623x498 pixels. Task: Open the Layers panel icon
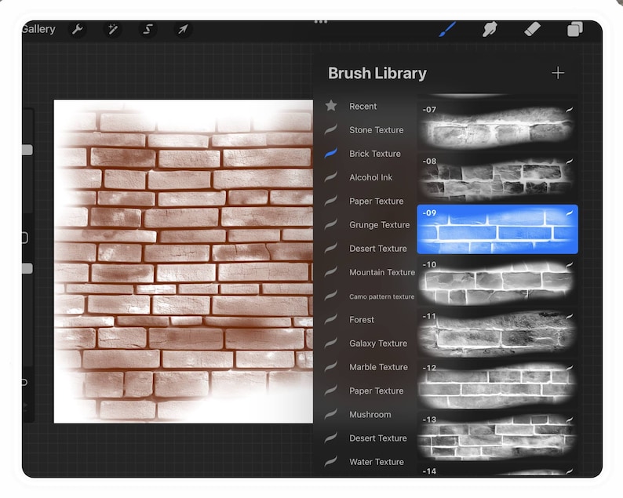[574, 29]
